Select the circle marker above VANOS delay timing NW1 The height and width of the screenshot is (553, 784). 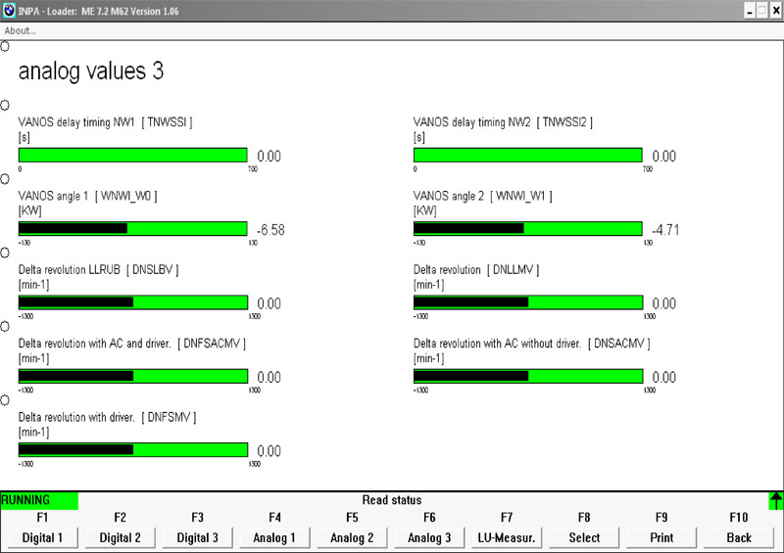click(5, 105)
